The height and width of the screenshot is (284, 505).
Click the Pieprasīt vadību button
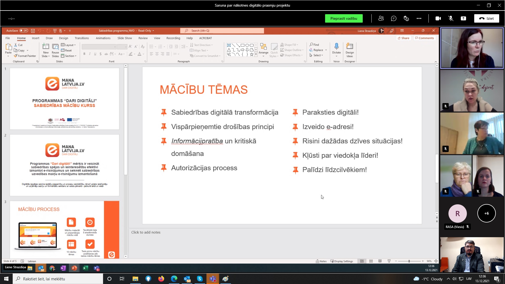coord(344,18)
